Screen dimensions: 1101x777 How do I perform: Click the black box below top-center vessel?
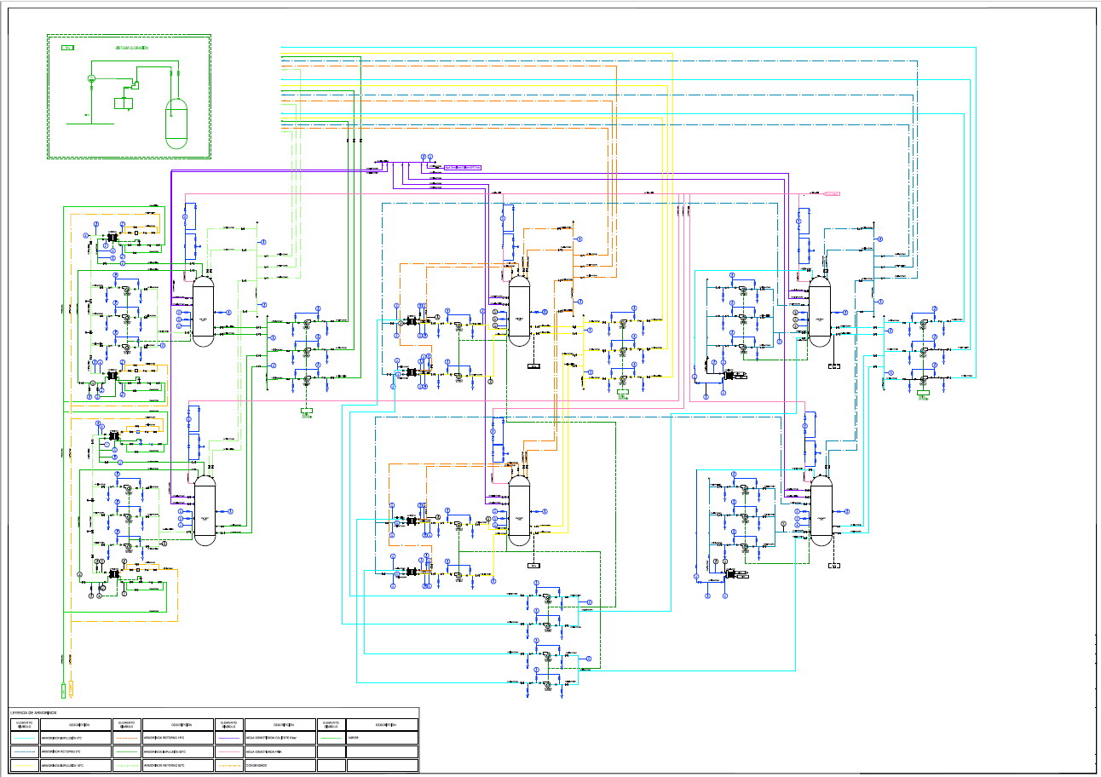pyautogui.click(x=533, y=367)
